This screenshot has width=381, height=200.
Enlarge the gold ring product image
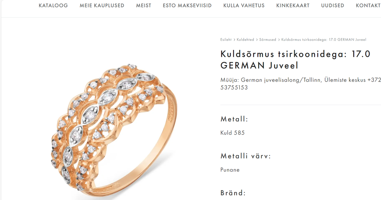pos(113,131)
